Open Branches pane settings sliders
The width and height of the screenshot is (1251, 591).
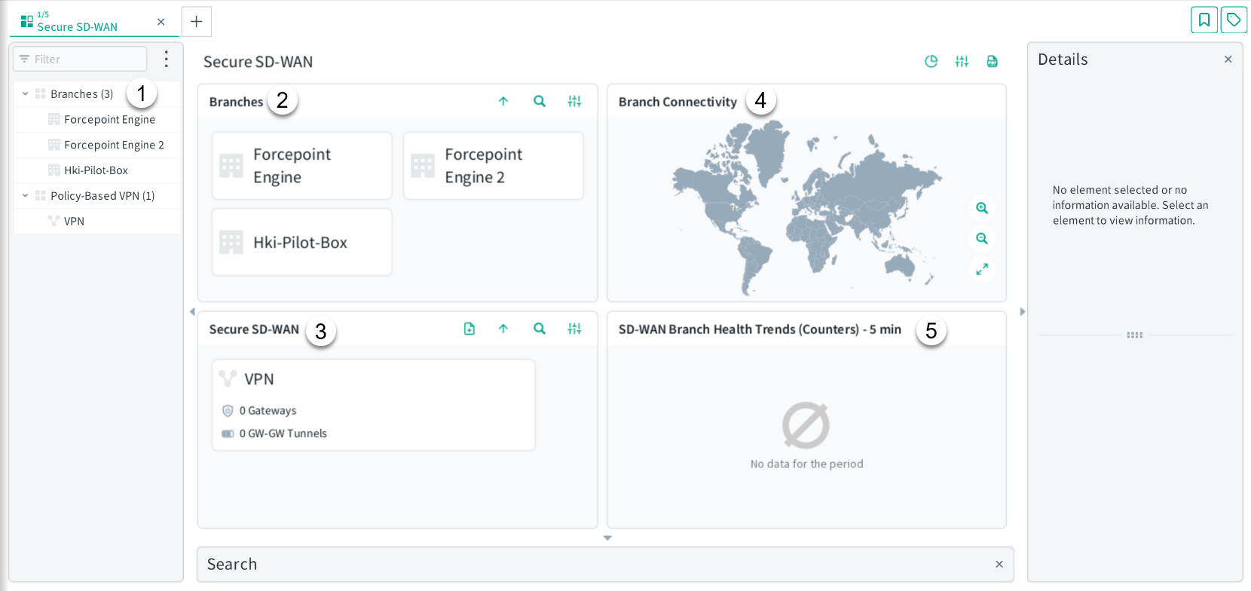574,101
